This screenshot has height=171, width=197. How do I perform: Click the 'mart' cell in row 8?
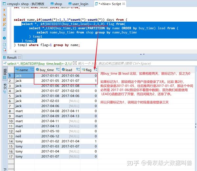click(24, 111)
